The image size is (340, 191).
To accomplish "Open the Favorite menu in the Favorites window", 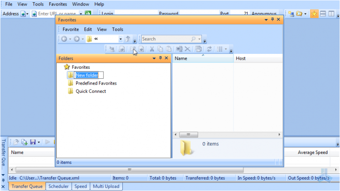I will coord(71,29).
